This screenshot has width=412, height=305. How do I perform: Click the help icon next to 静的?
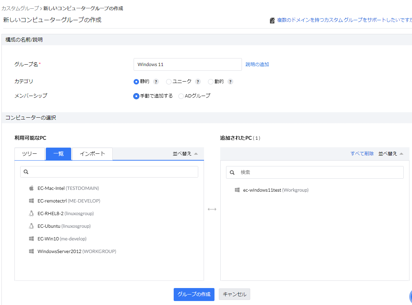point(156,82)
